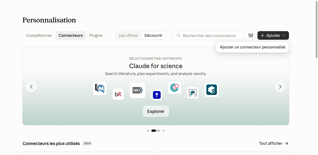318x155 pixels.
Task: Click the Claude for science heading
Action: (x=156, y=66)
